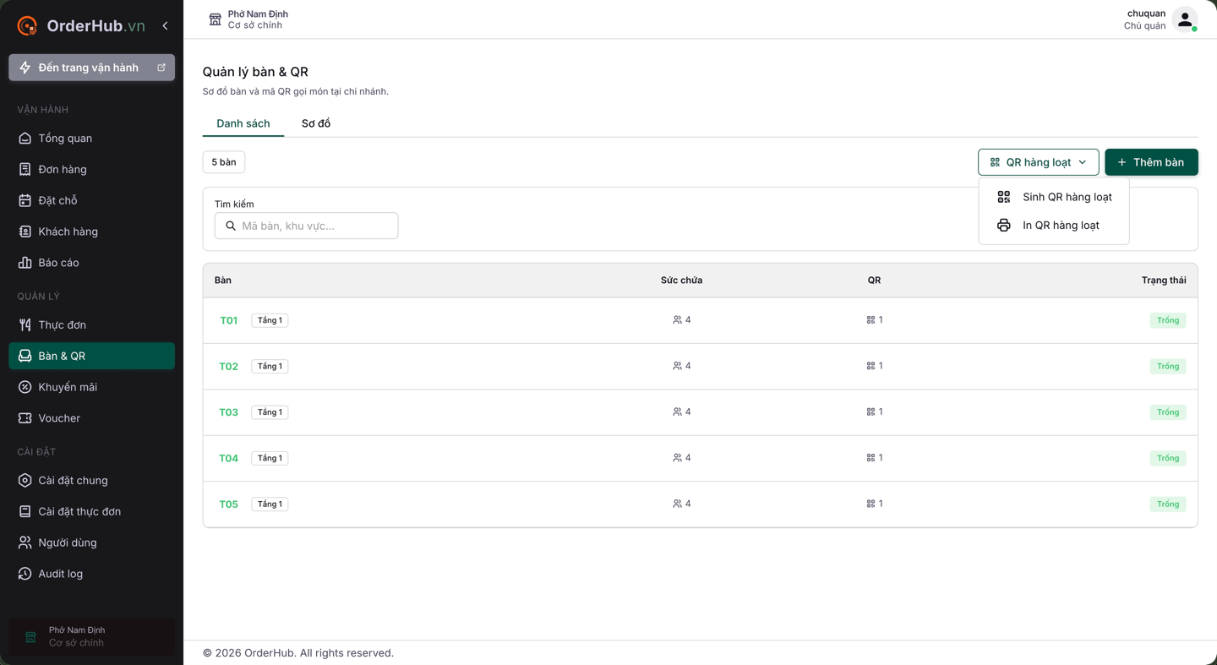Select In QR hàng loạt from the dropdown
1217x665 pixels.
pyautogui.click(x=1054, y=226)
